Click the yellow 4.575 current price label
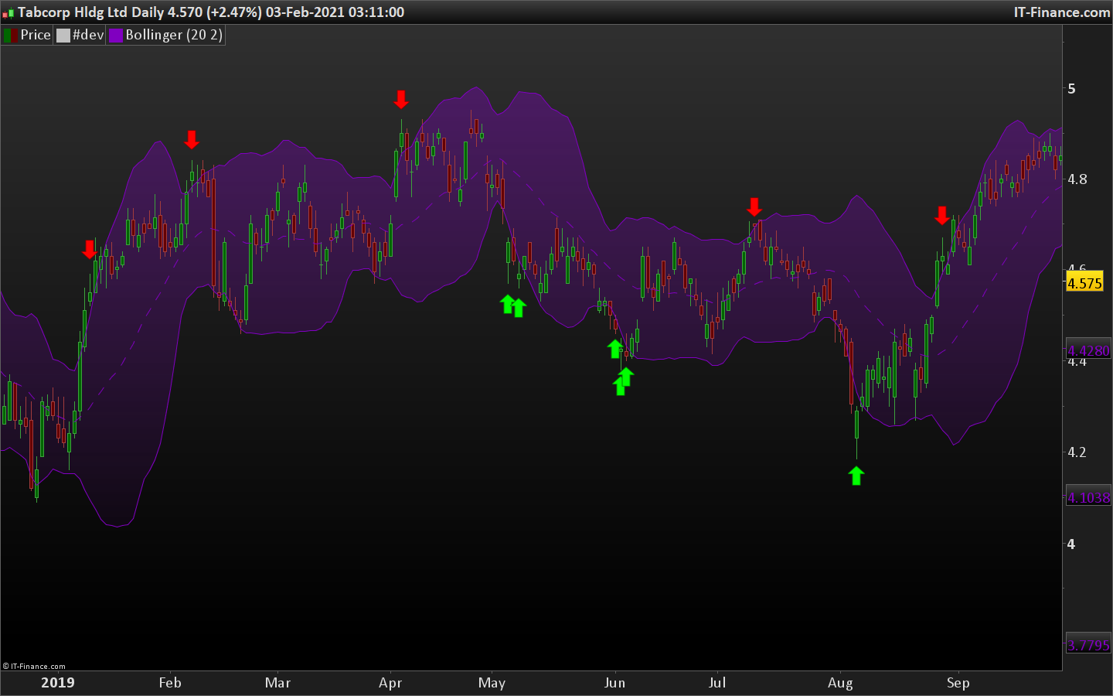The width and height of the screenshot is (1113, 696). tap(1084, 283)
